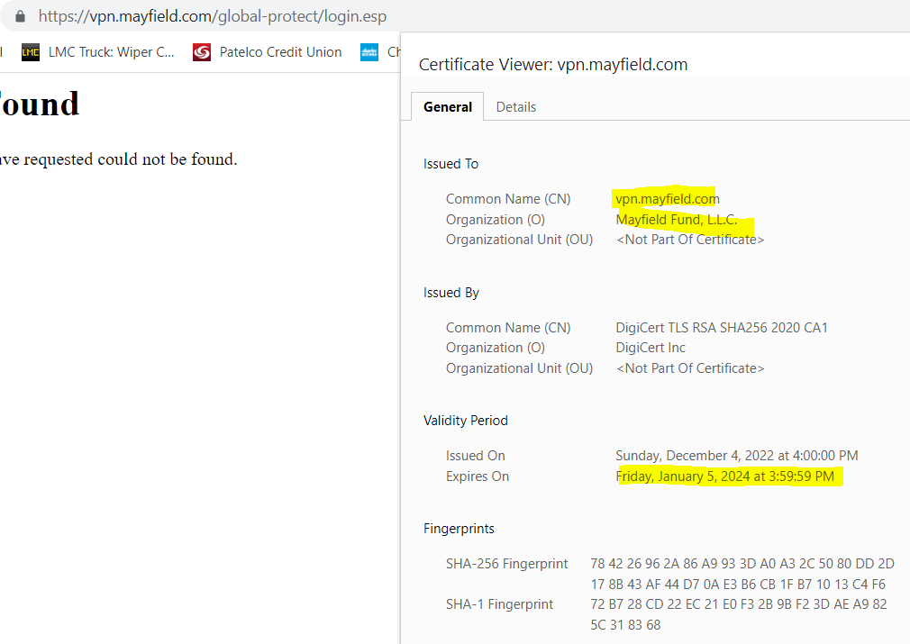The width and height of the screenshot is (910, 644).
Task: Click the Fingerprints heading
Action: click(459, 529)
